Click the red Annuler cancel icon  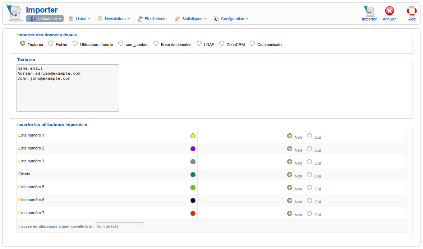click(389, 11)
